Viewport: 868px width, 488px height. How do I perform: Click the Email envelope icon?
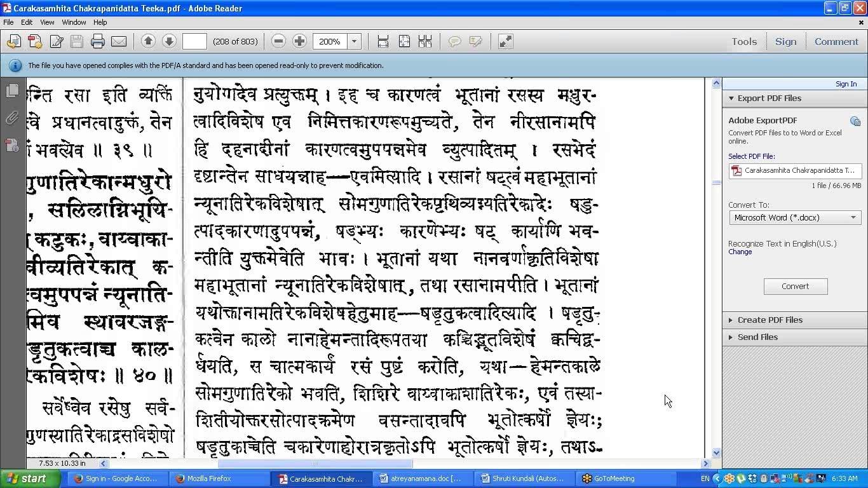tap(119, 41)
